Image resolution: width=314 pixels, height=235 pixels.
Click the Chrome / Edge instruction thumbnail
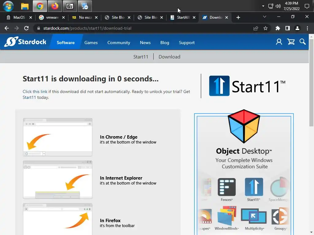(58, 137)
